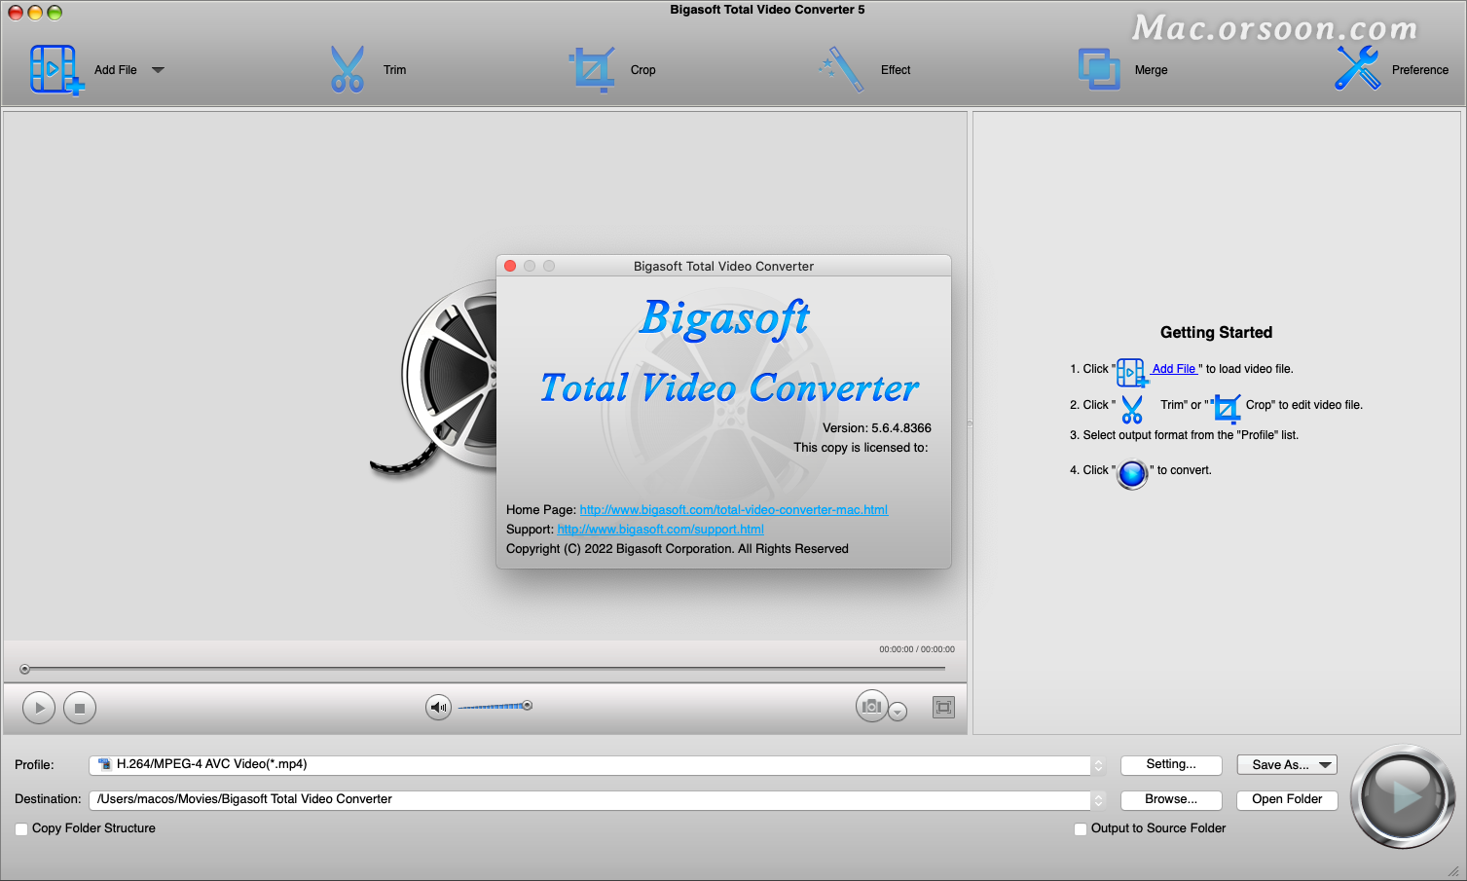This screenshot has width=1467, height=881.
Task: Open Preference wrench and screwdriver icon
Action: 1357,68
